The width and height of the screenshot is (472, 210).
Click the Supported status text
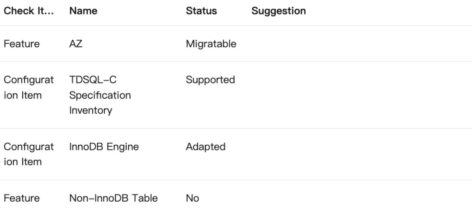point(210,80)
